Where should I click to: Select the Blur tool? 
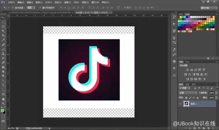click(3, 72)
